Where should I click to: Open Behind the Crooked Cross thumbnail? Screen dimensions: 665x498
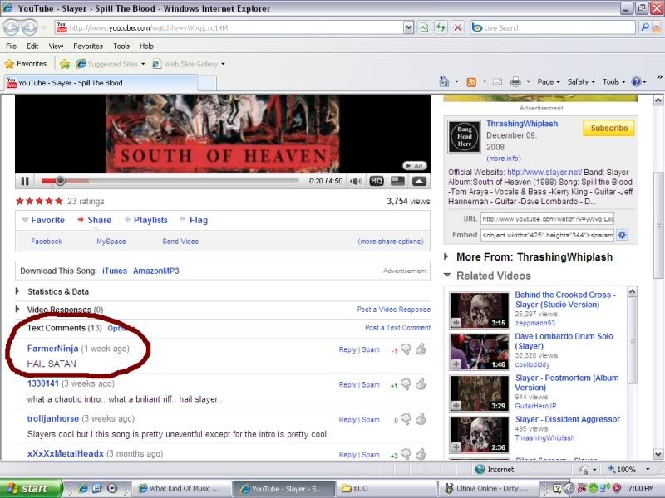point(480,310)
